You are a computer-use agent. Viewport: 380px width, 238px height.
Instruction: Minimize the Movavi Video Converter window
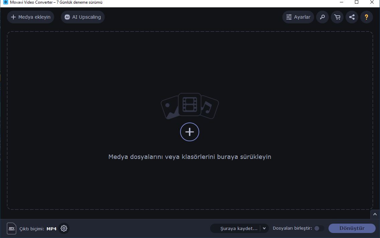[x=342, y=2]
